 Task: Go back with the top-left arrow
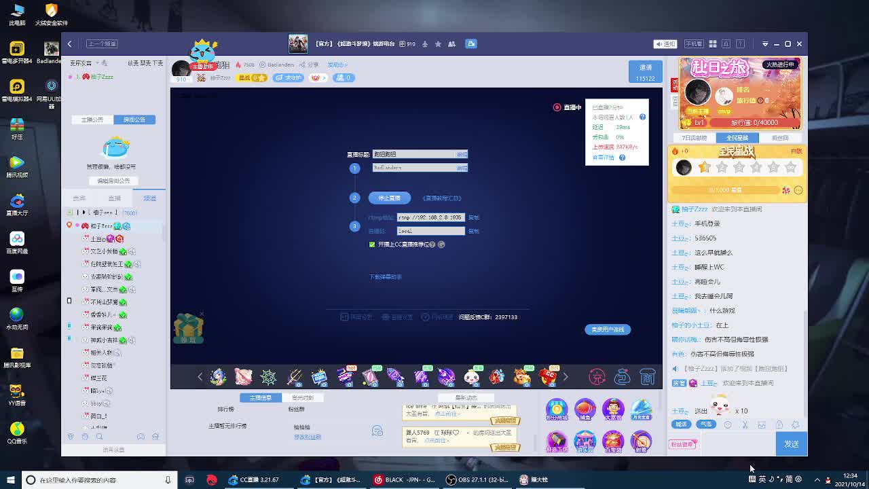coord(69,43)
